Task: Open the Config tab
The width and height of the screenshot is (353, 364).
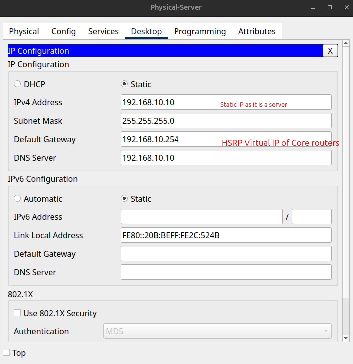Action: coord(63,31)
